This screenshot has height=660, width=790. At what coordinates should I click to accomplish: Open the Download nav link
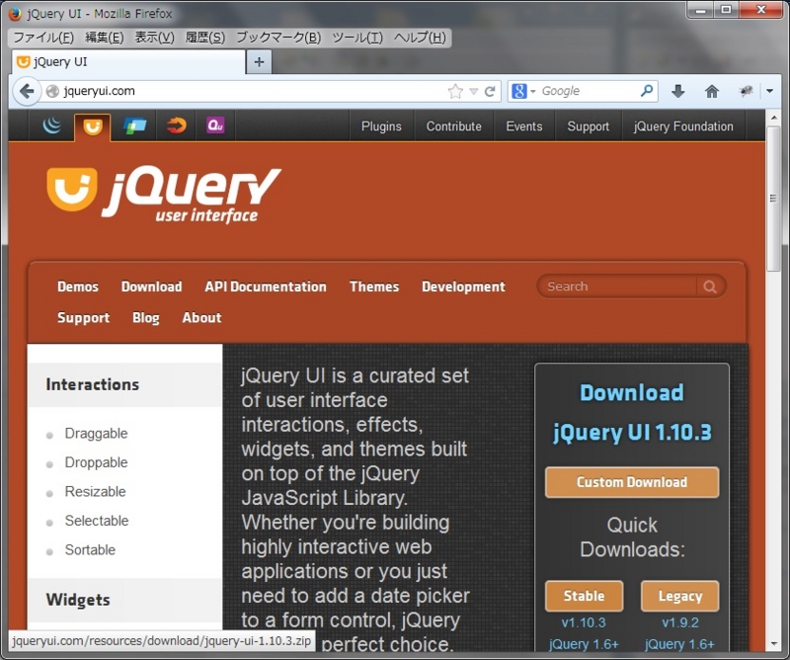click(x=152, y=287)
